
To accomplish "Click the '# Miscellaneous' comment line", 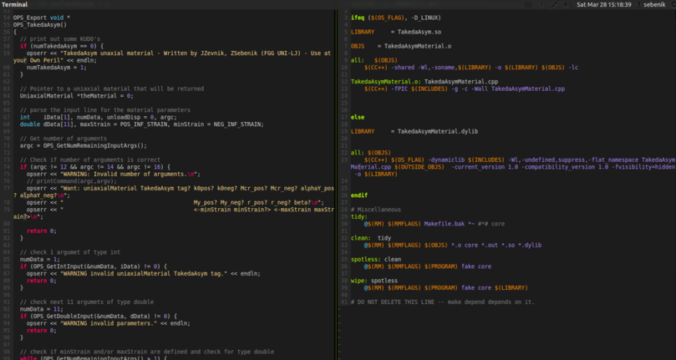I will tap(375, 210).
